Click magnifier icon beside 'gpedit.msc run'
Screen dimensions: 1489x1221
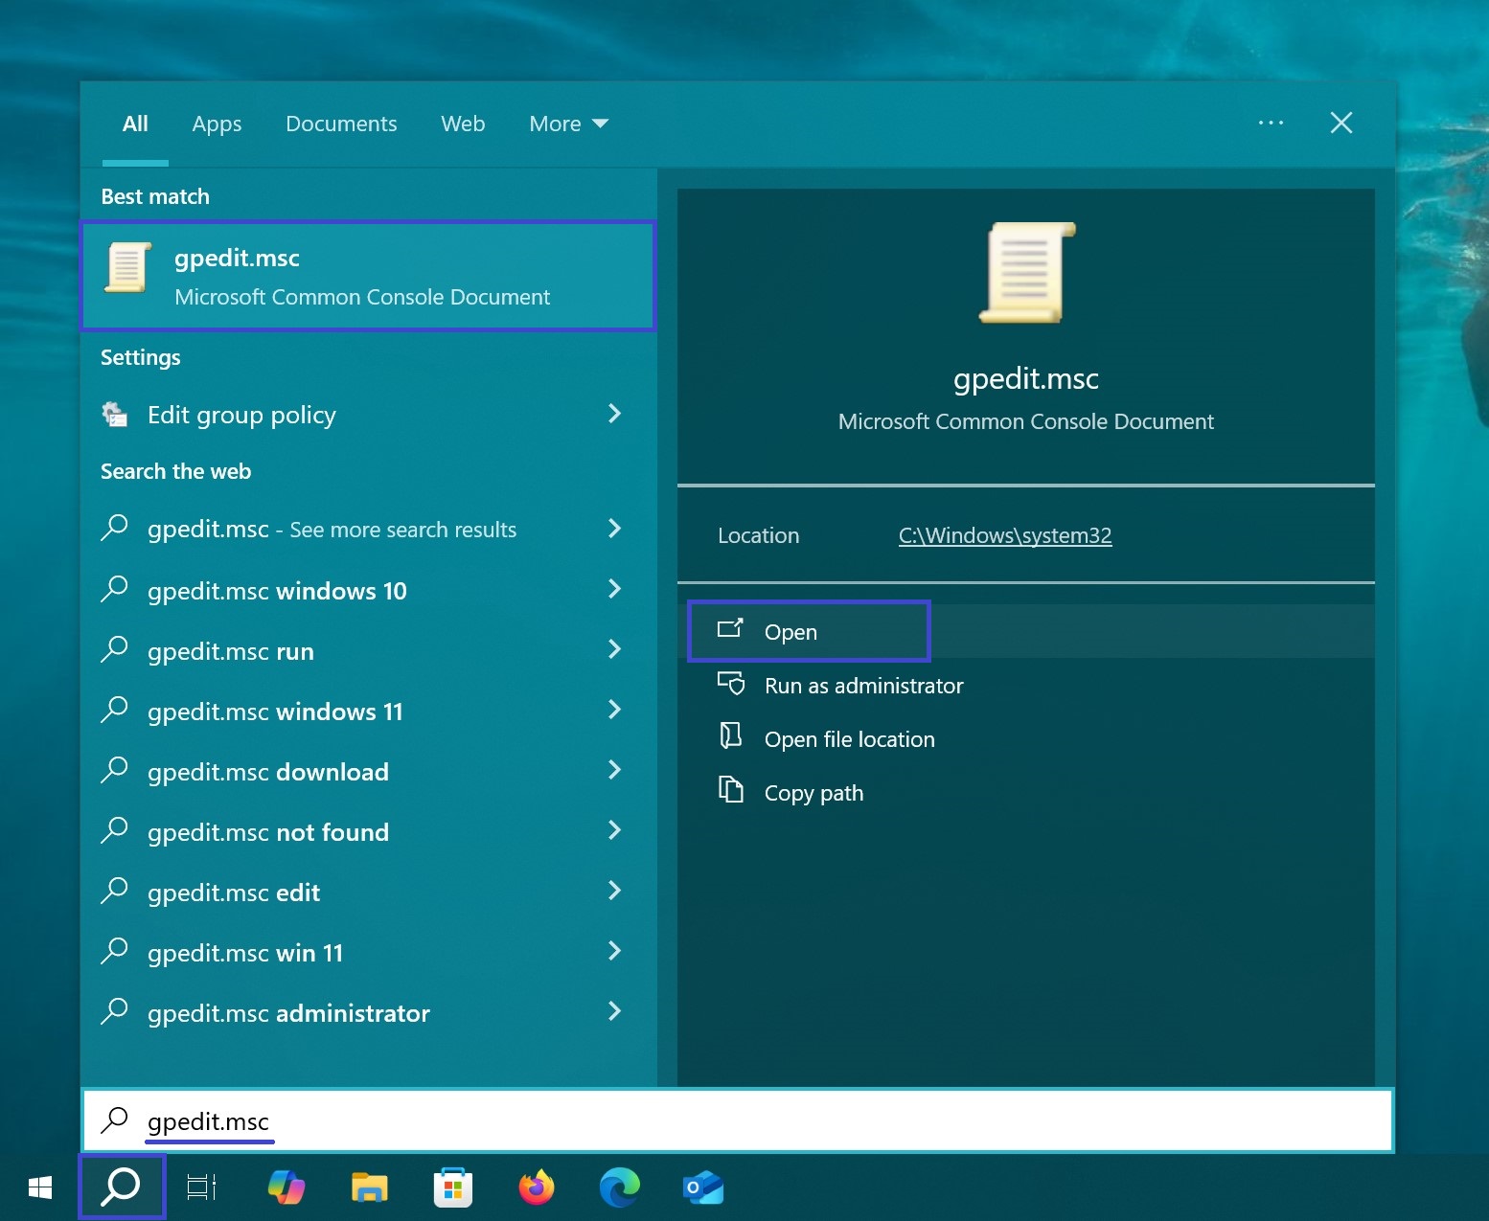(x=115, y=649)
